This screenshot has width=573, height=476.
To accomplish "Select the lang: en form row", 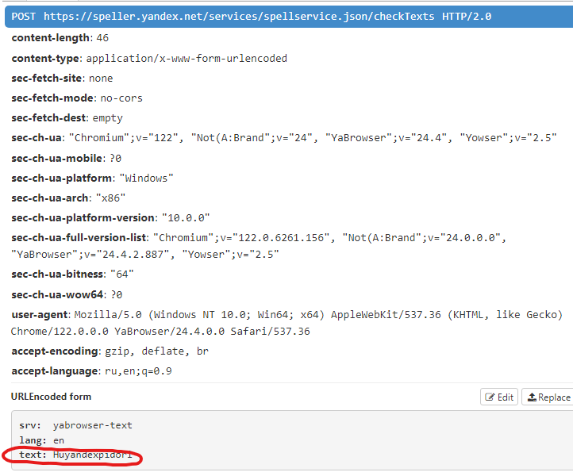I will (x=41, y=440).
